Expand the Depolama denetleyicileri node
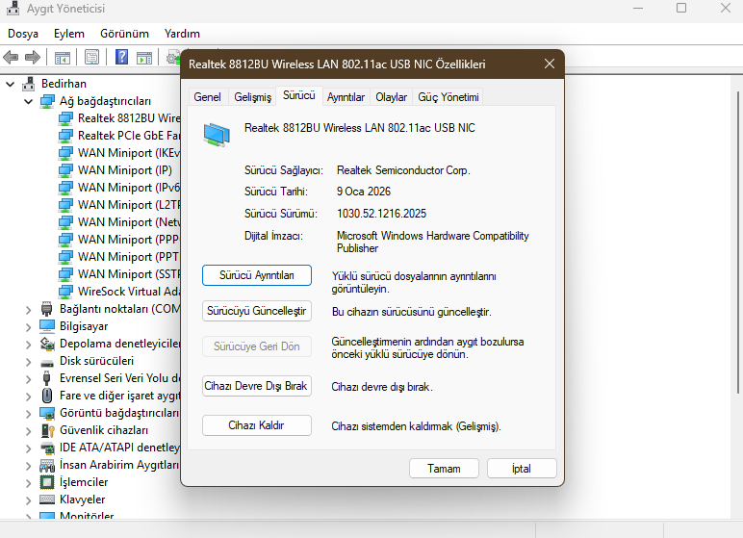743x538 pixels. point(29,345)
